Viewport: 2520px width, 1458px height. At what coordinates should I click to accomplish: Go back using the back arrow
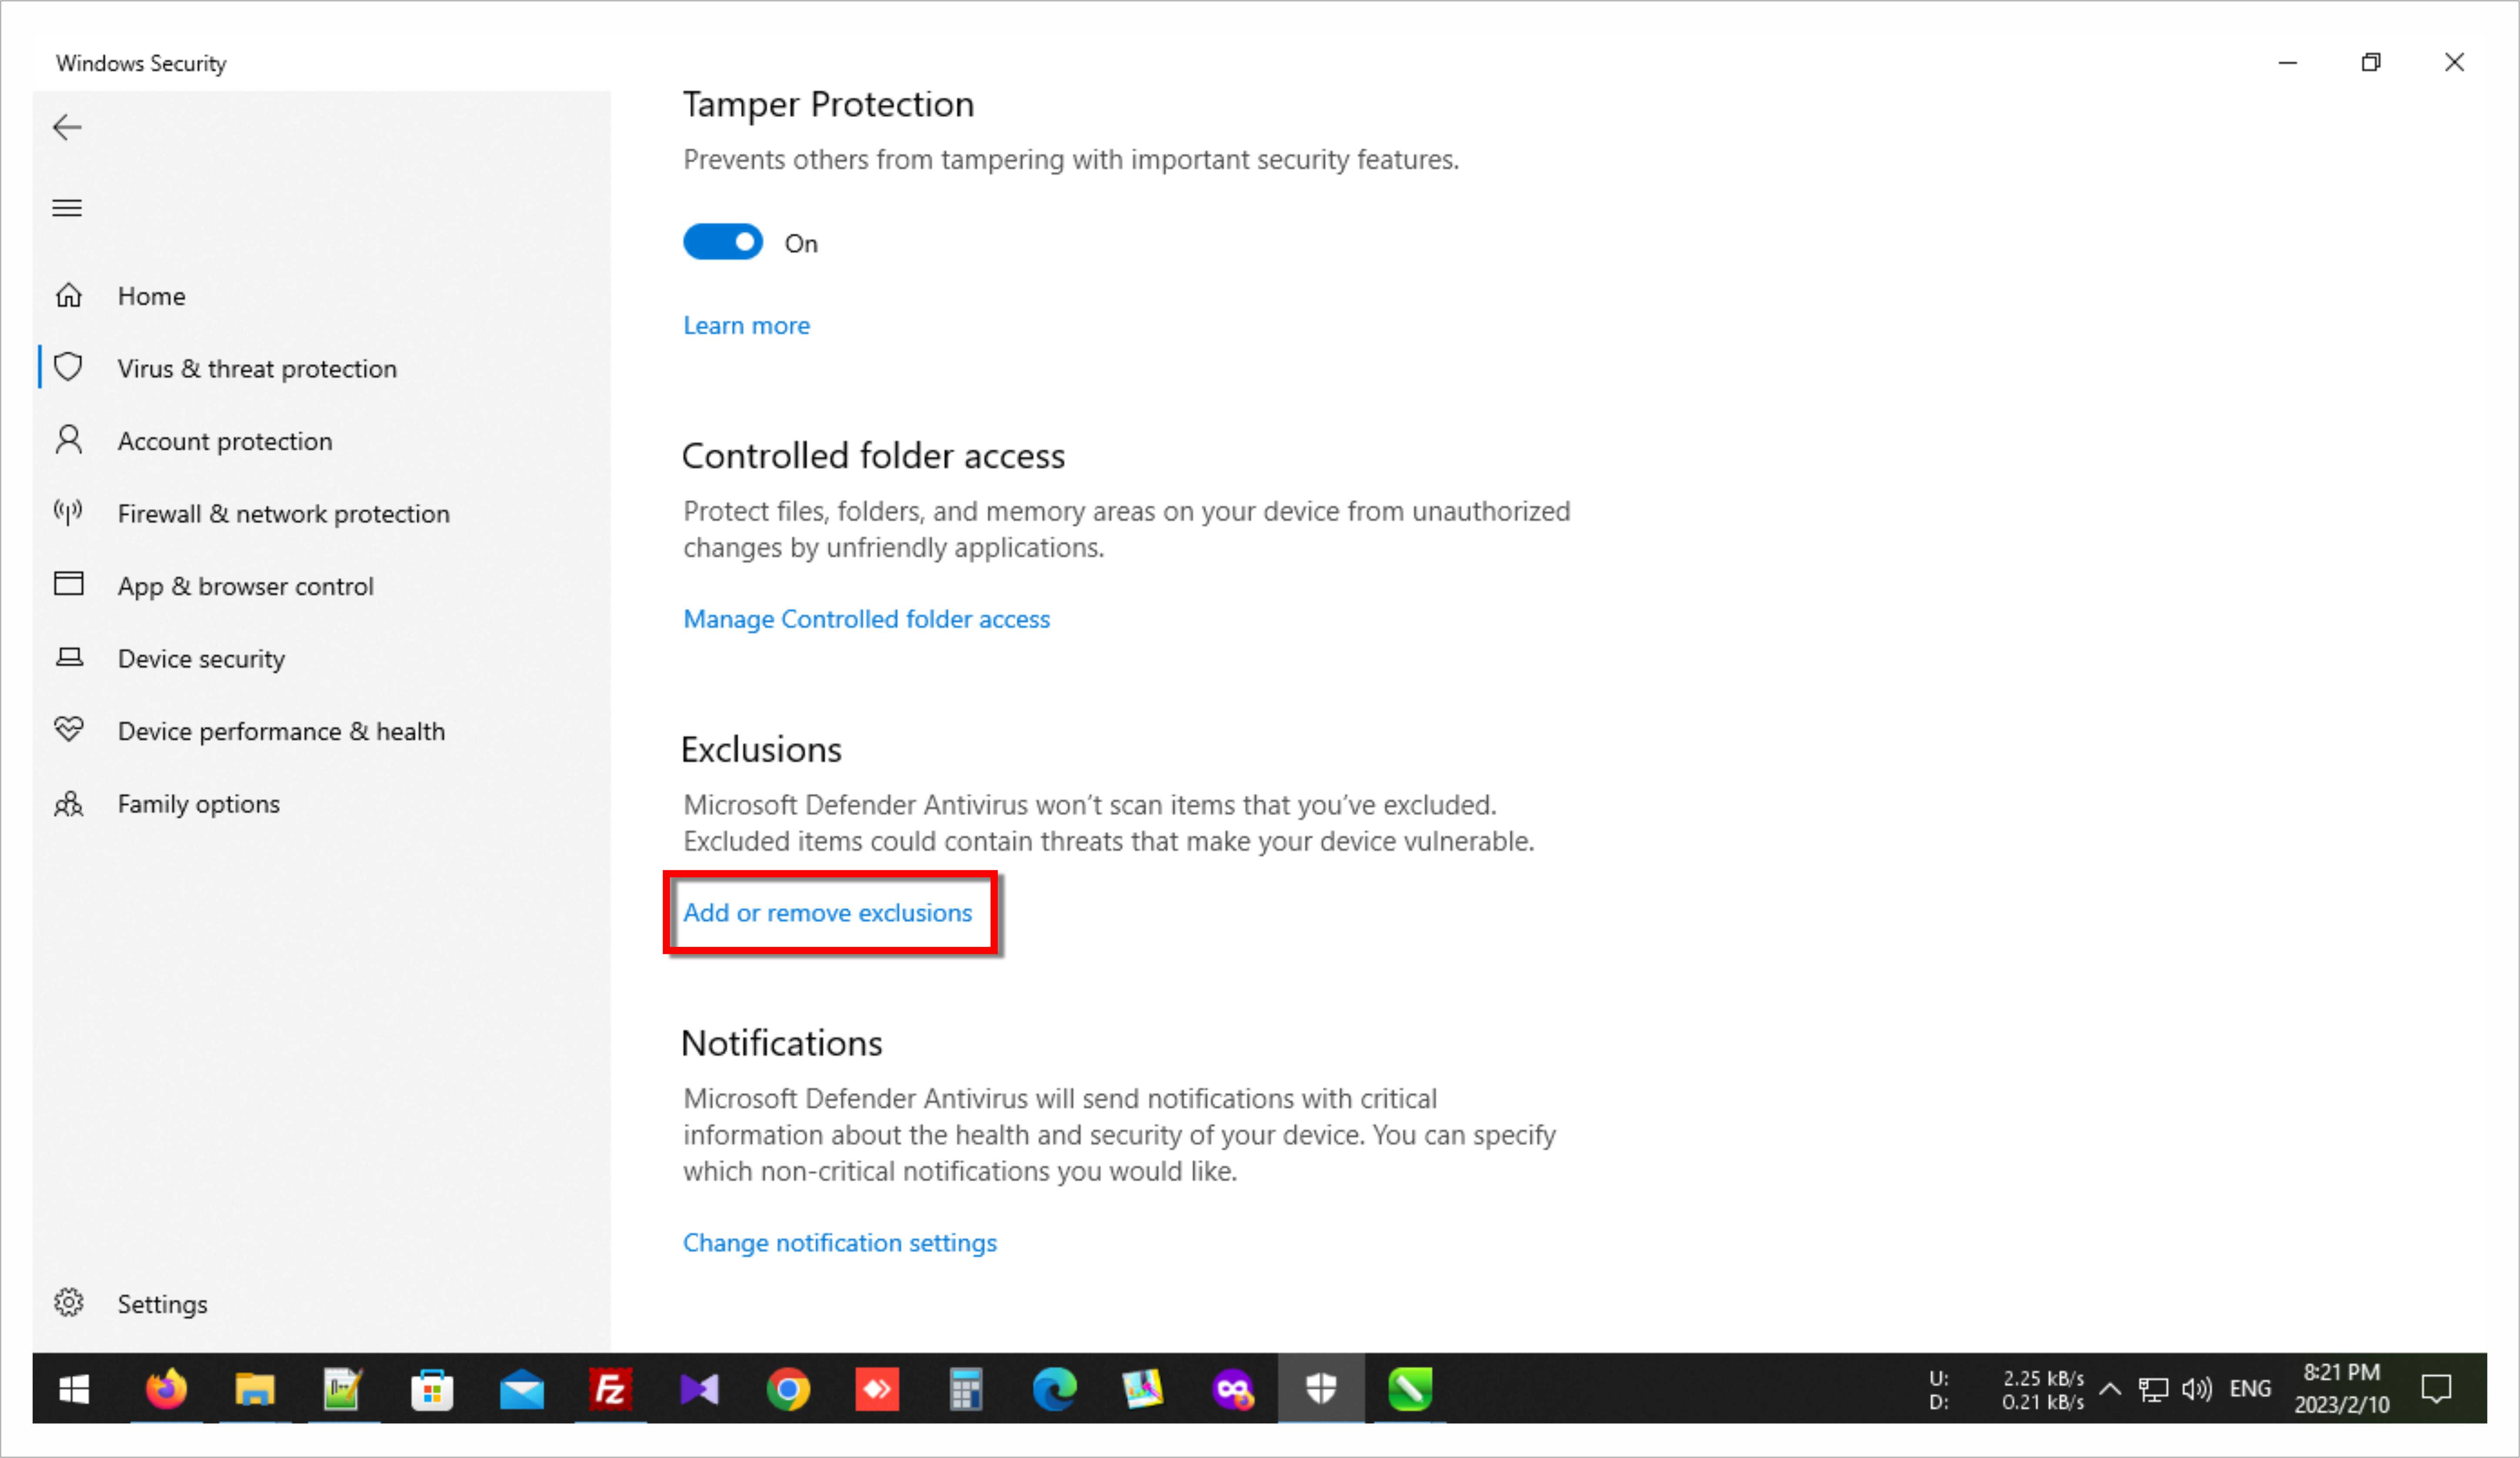click(x=67, y=127)
